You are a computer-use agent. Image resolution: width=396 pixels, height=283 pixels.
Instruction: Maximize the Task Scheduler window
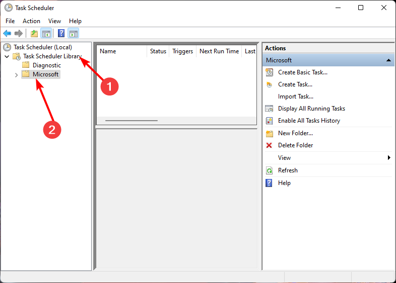click(x=361, y=8)
